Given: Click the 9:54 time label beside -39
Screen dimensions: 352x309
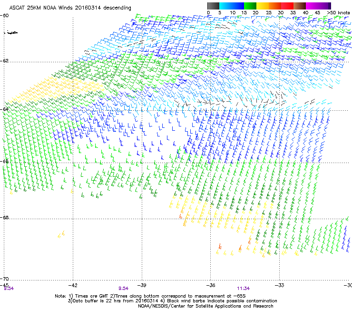Looking at the screenshot, I should click(x=124, y=289).
